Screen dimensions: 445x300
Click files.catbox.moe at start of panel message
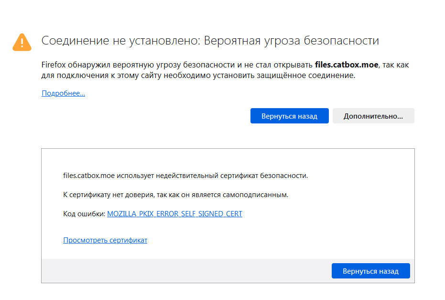coord(89,176)
